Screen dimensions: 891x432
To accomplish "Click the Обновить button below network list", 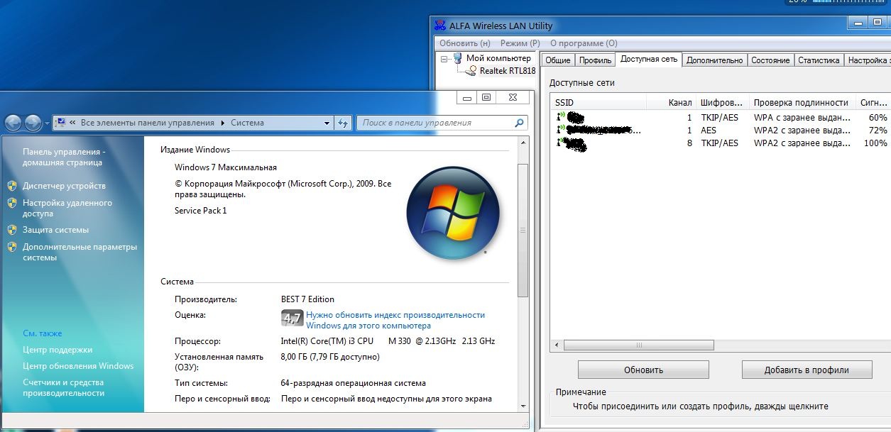I will tap(643, 370).
